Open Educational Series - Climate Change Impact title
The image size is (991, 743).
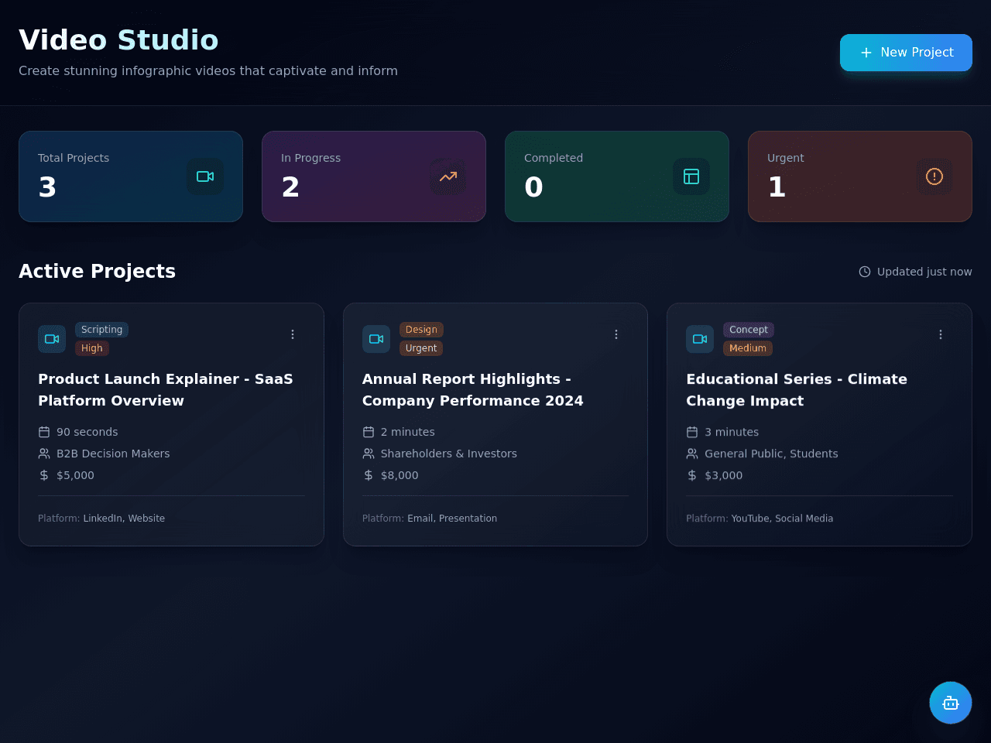[x=797, y=390]
